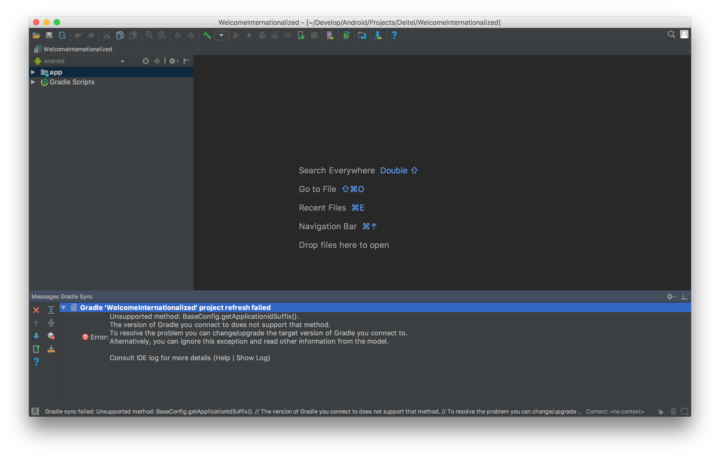Click the toolbar Help question mark
The height and width of the screenshot is (458, 720).
coord(394,36)
